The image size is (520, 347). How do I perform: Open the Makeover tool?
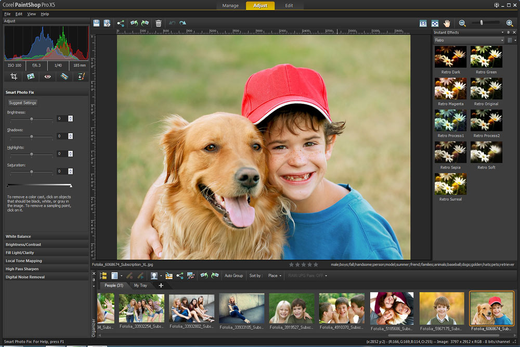pos(64,76)
